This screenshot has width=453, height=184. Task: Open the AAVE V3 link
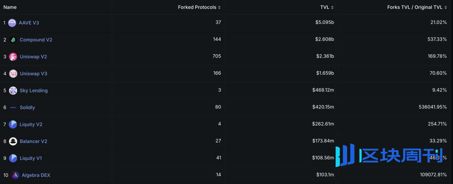pos(29,23)
